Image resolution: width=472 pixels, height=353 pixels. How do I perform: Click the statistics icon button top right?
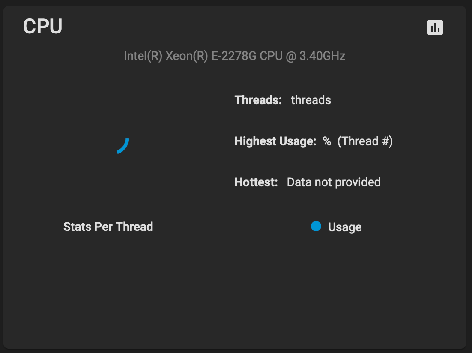tap(435, 27)
